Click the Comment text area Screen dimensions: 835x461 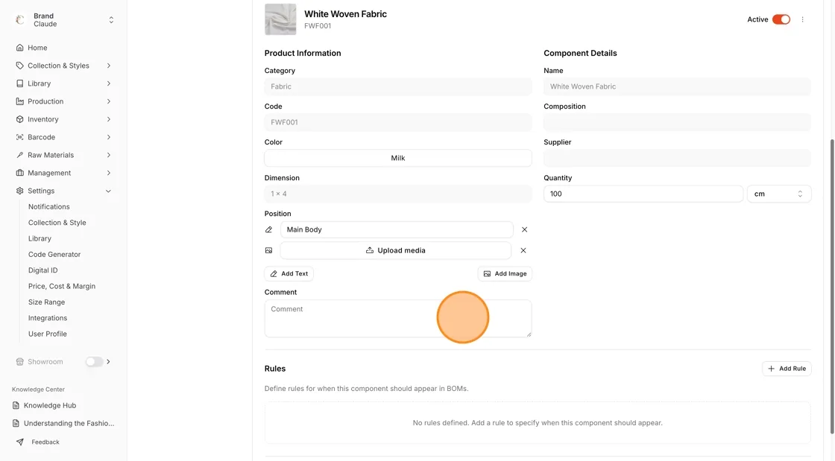(x=398, y=319)
